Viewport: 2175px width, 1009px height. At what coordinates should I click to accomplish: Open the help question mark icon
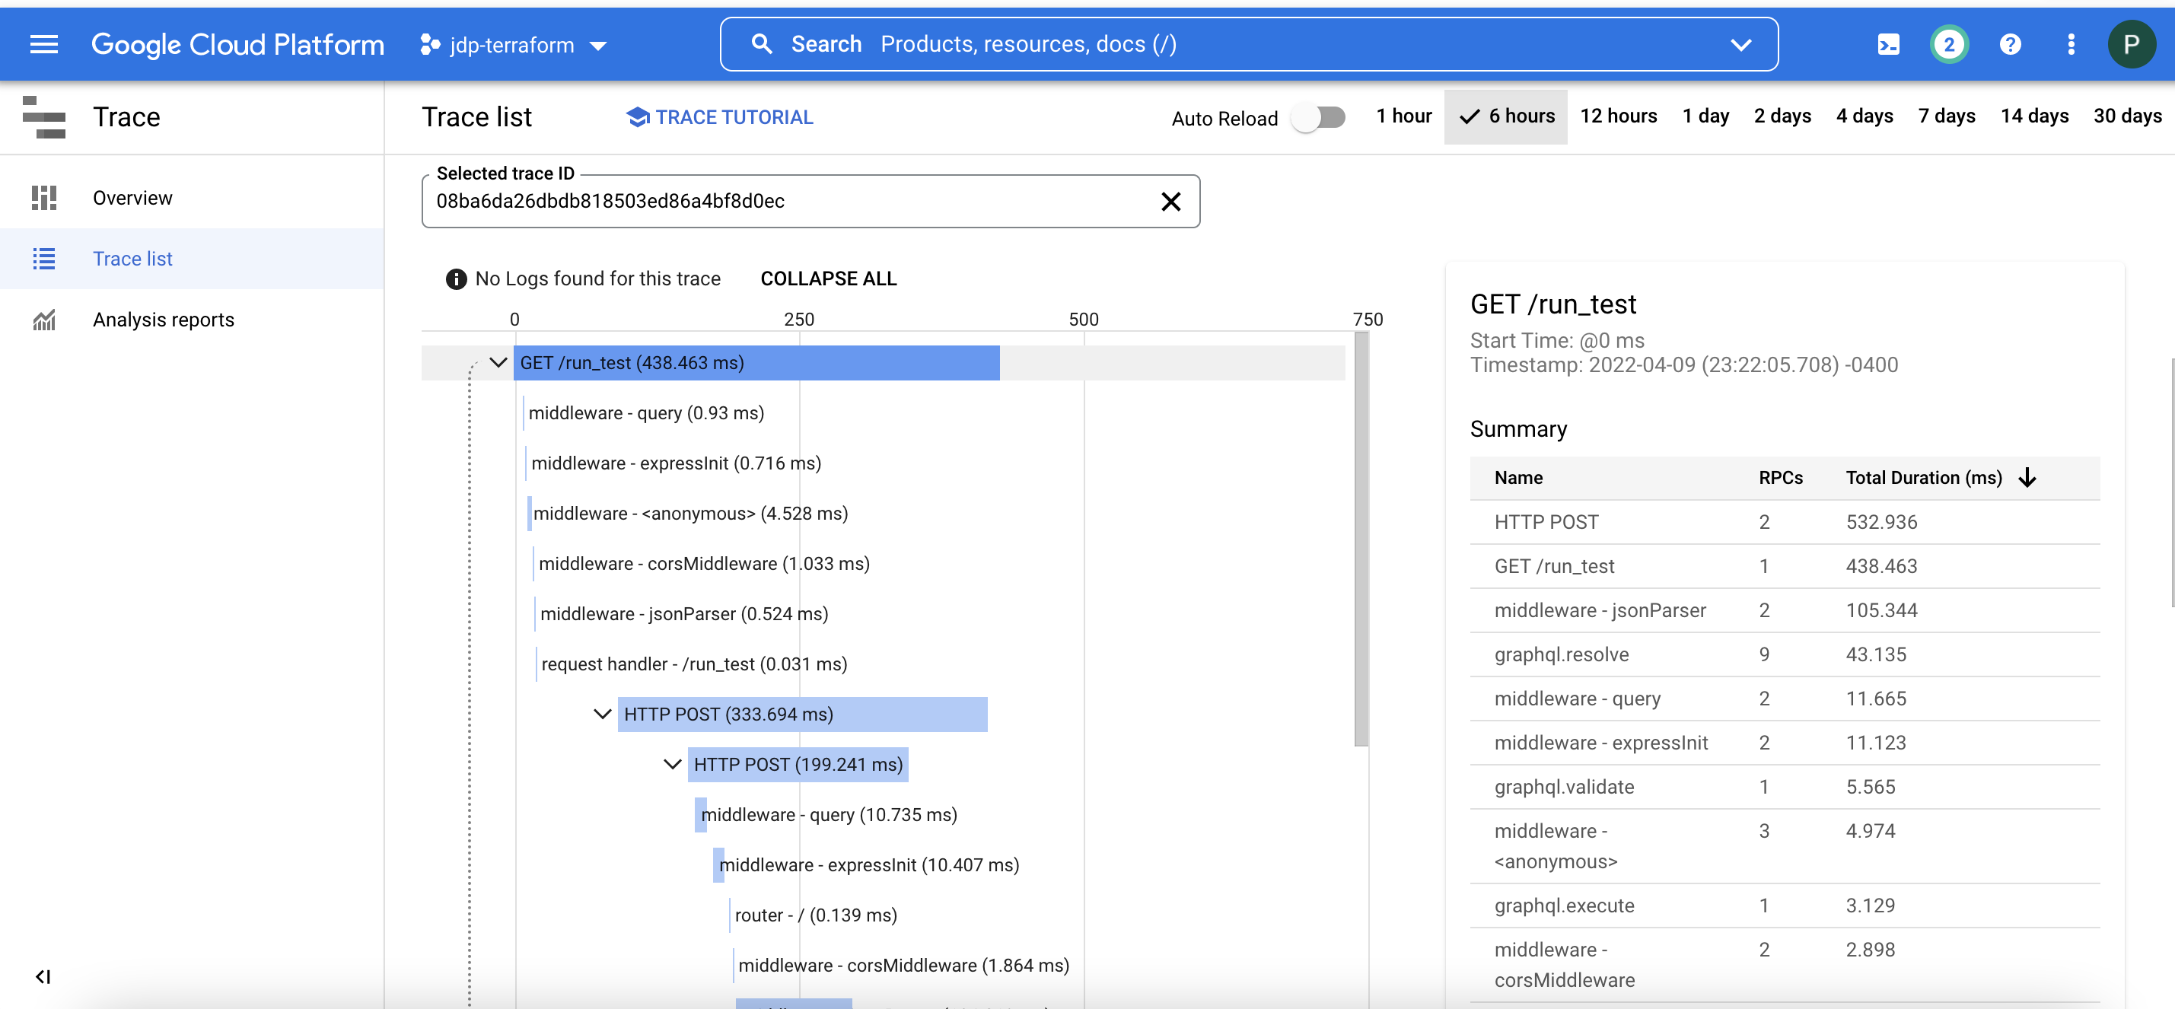point(2011,45)
